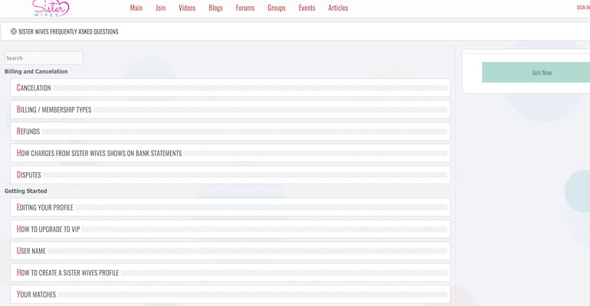The width and height of the screenshot is (590, 306).
Task: Open the Main menu item
Action: [x=136, y=8]
